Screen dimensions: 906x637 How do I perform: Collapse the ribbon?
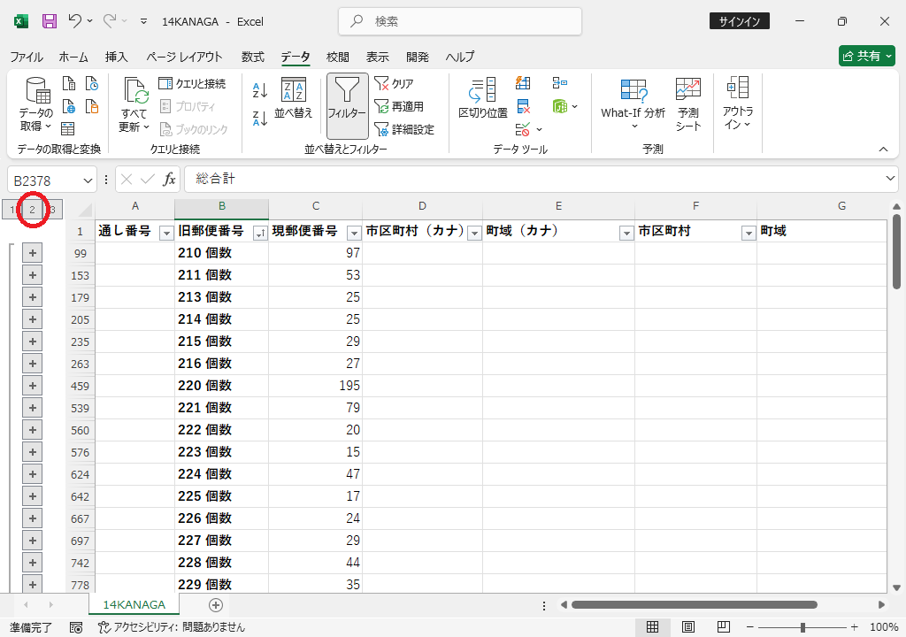pyautogui.click(x=884, y=150)
